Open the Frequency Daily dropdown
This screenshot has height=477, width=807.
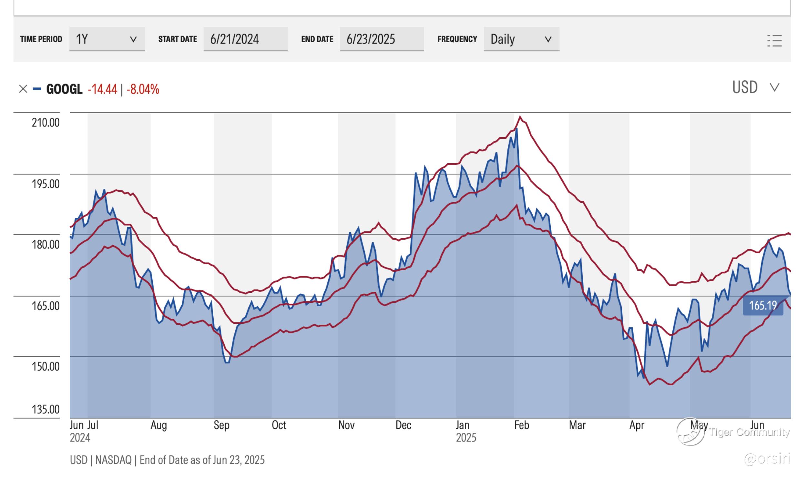521,39
